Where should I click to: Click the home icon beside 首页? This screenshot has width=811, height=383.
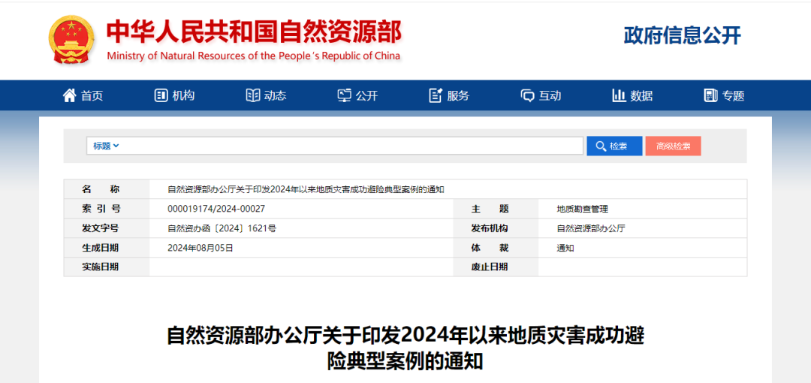pos(69,95)
